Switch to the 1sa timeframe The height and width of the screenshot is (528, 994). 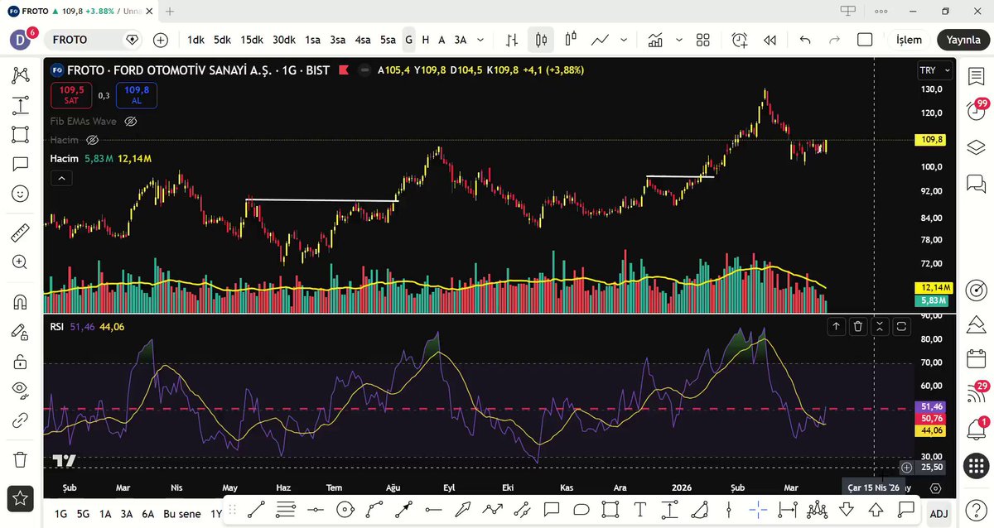pyautogui.click(x=312, y=40)
